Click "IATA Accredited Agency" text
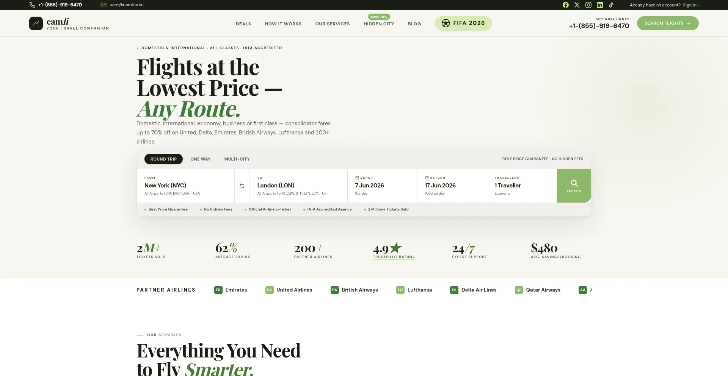This screenshot has height=376, width=728. point(329,209)
